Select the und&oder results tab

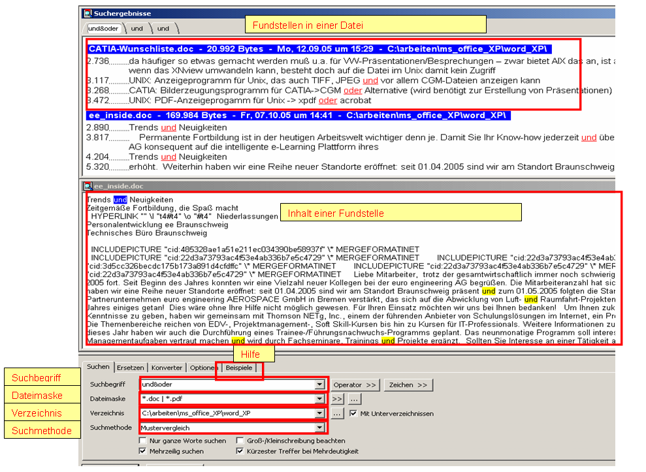pyautogui.click(x=103, y=29)
